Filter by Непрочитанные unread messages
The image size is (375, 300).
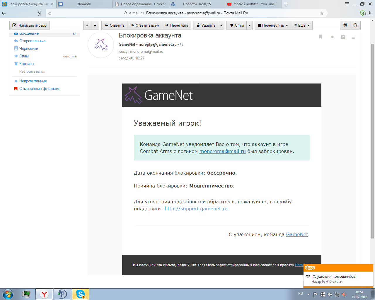coord(33,81)
